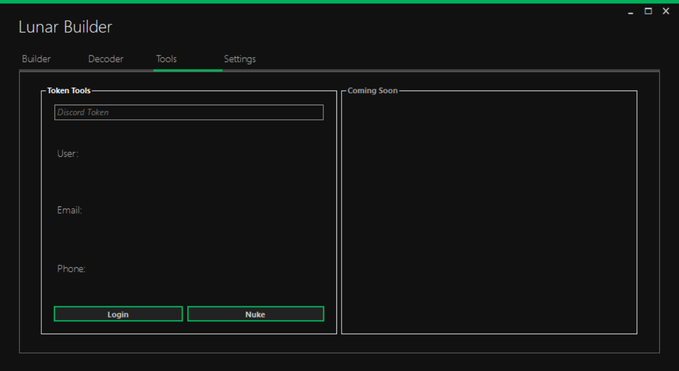Screen dimensions: 679x371
Task: Click the Nuke button
Action: [x=256, y=314]
